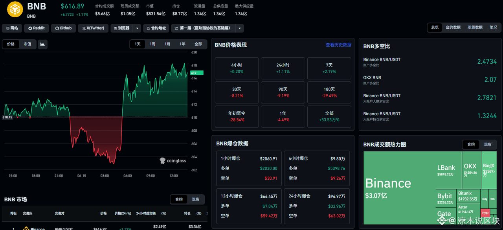Click the BingX heatmap tile
Viewport: 503px width, 230px height.
(489, 170)
